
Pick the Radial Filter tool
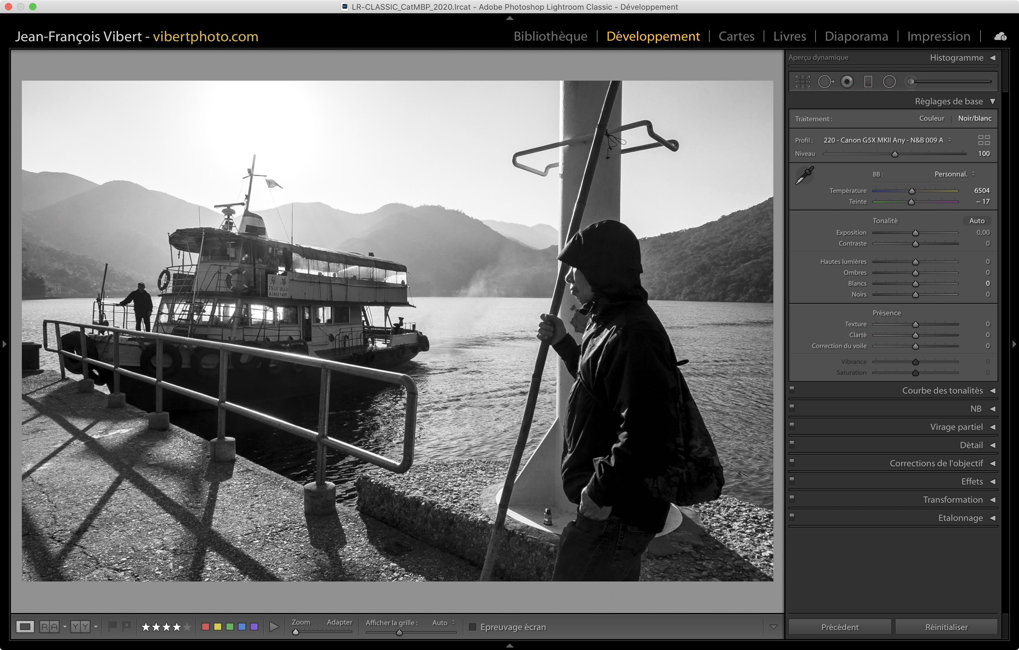(x=889, y=82)
